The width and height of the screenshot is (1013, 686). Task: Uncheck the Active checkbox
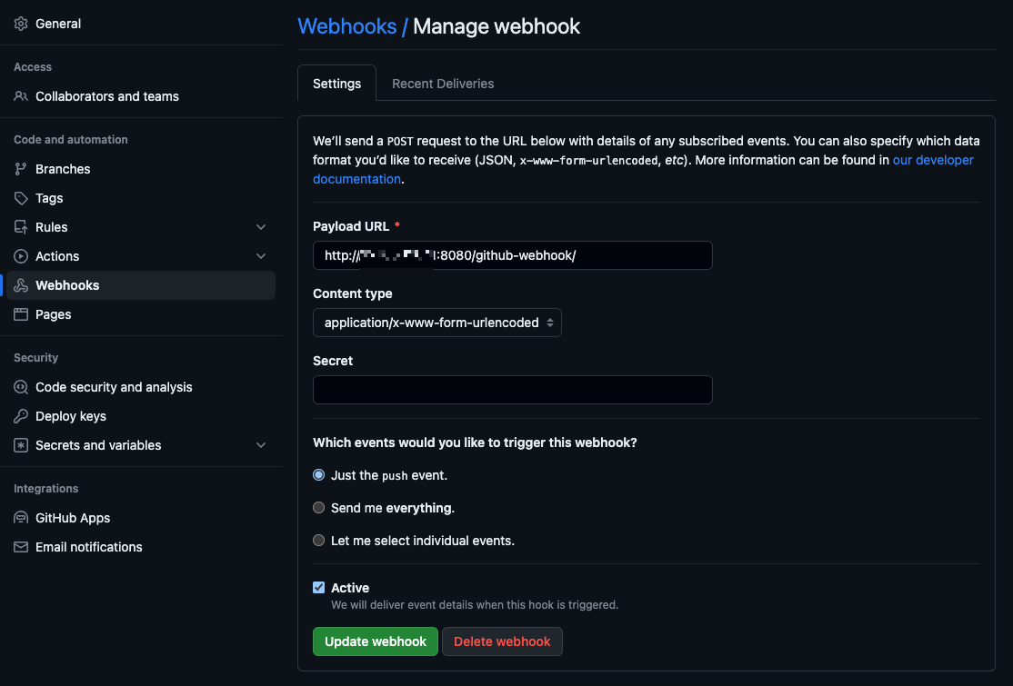pos(318,587)
